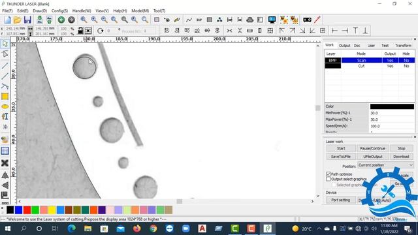Click the Pause/Continue button

coord(372,148)
